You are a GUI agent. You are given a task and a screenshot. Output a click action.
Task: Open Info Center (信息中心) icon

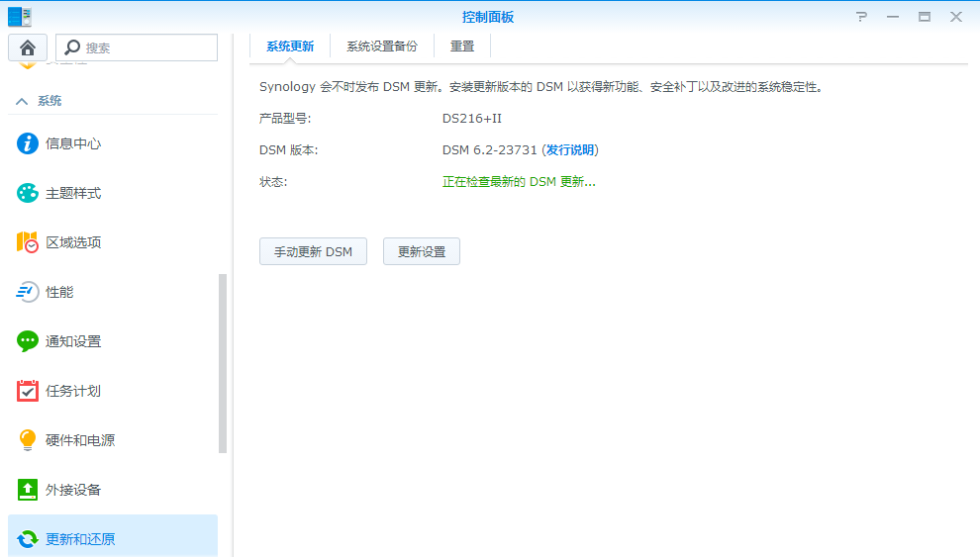coord(29,143)
